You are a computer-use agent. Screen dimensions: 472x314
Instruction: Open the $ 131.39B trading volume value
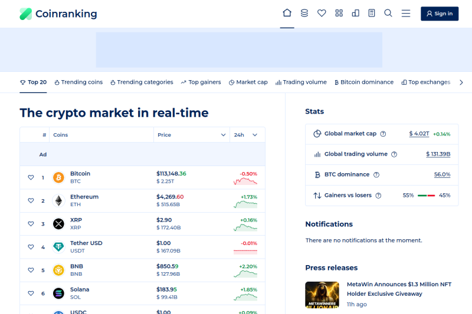438,154
